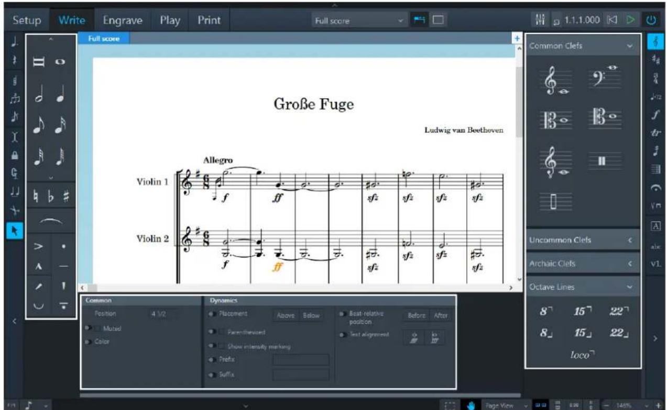Add the 8va octave line above
Screen dimensions: 667x410
(545, 312)
